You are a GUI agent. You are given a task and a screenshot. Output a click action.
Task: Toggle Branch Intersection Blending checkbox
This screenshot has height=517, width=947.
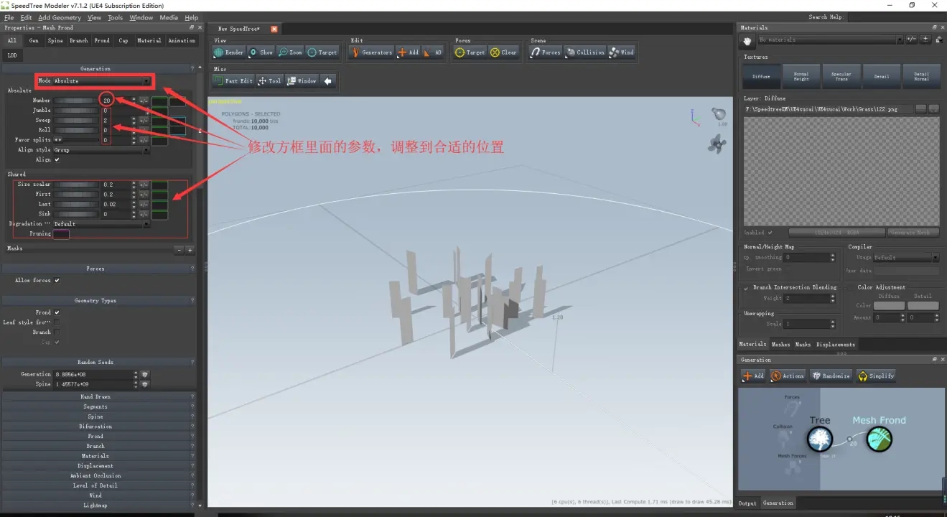click(x=747, y=288)
